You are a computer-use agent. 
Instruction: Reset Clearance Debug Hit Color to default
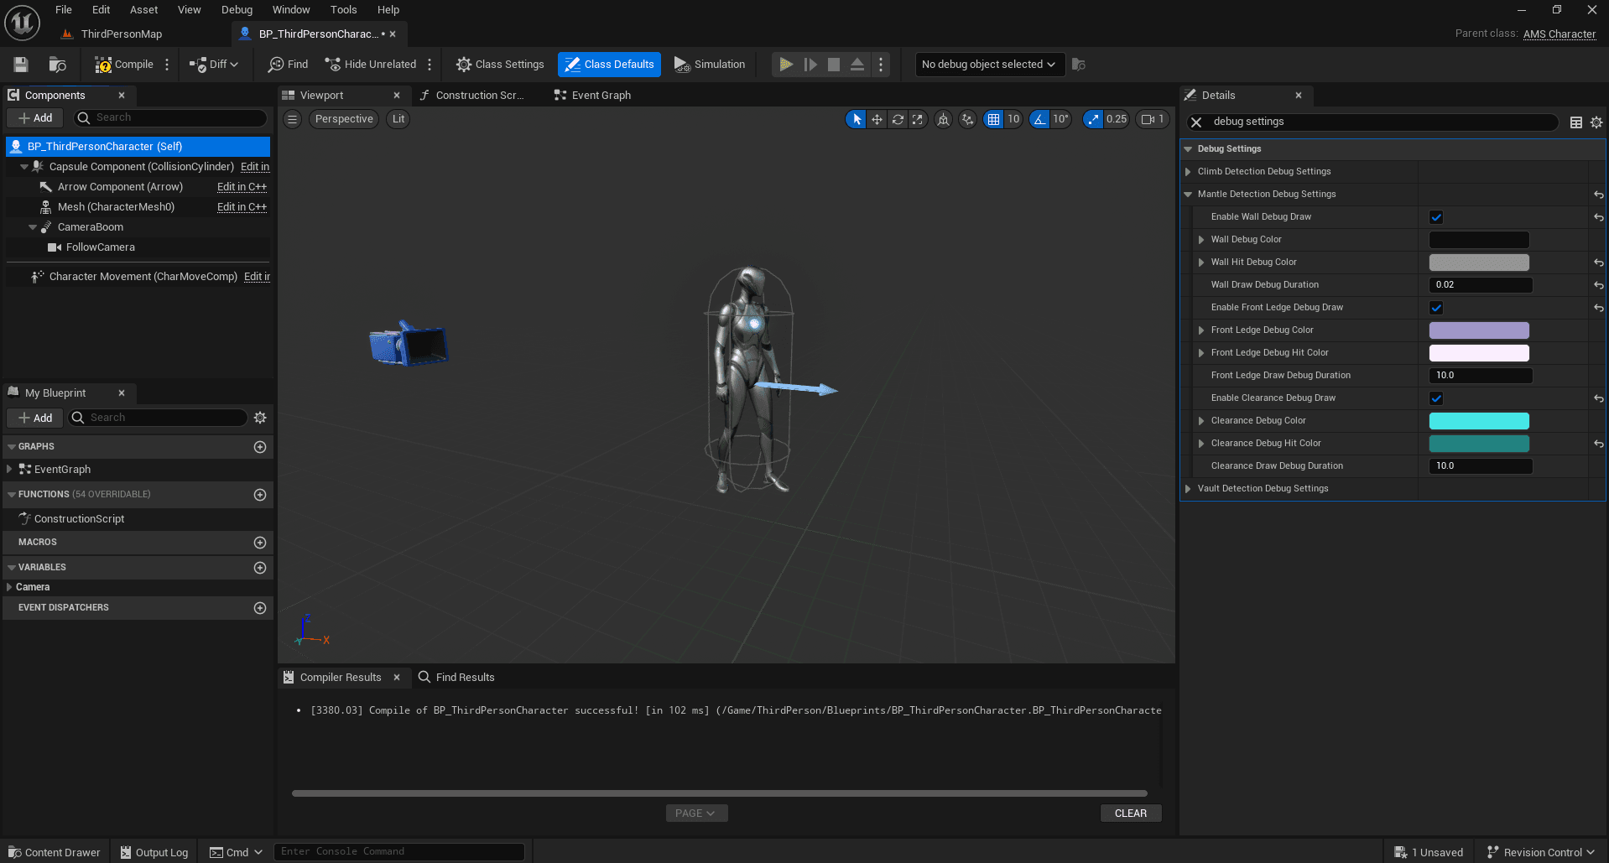click(1599, 444)
